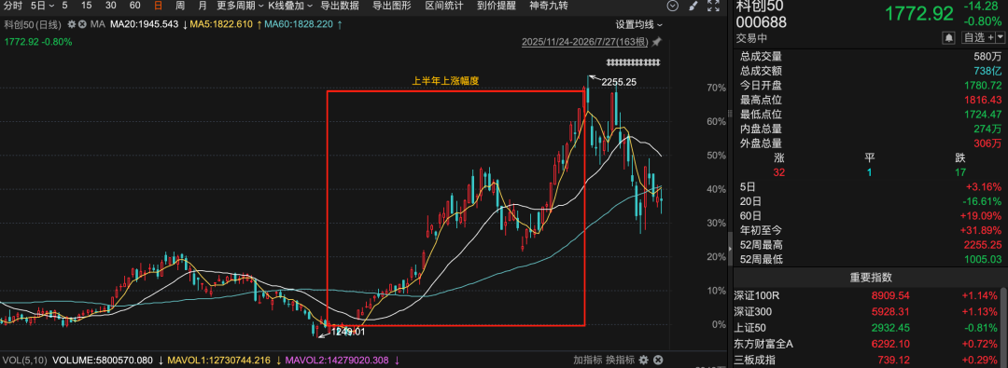This screenshot has height=368, width=1008.
Task: Click the 加指标 add indicator link
Action: coord(588,360)
